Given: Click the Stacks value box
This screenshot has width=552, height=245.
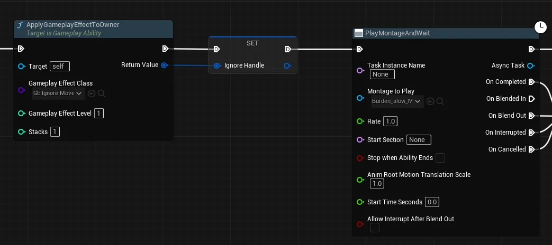Looking at the screenshot, I should pyautogui.click(x=55, y=132).
